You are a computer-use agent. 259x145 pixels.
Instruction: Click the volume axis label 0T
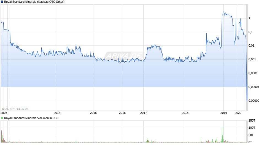pos(250,142)
